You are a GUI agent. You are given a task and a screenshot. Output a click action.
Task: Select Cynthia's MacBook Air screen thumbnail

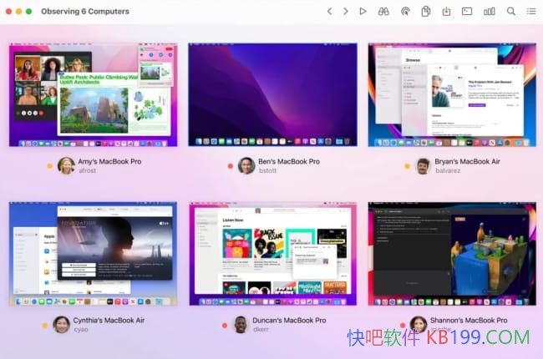[94, 254]
